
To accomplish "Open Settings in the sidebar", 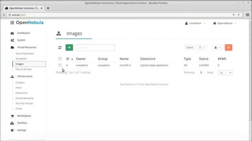I will tap(22, 130).
